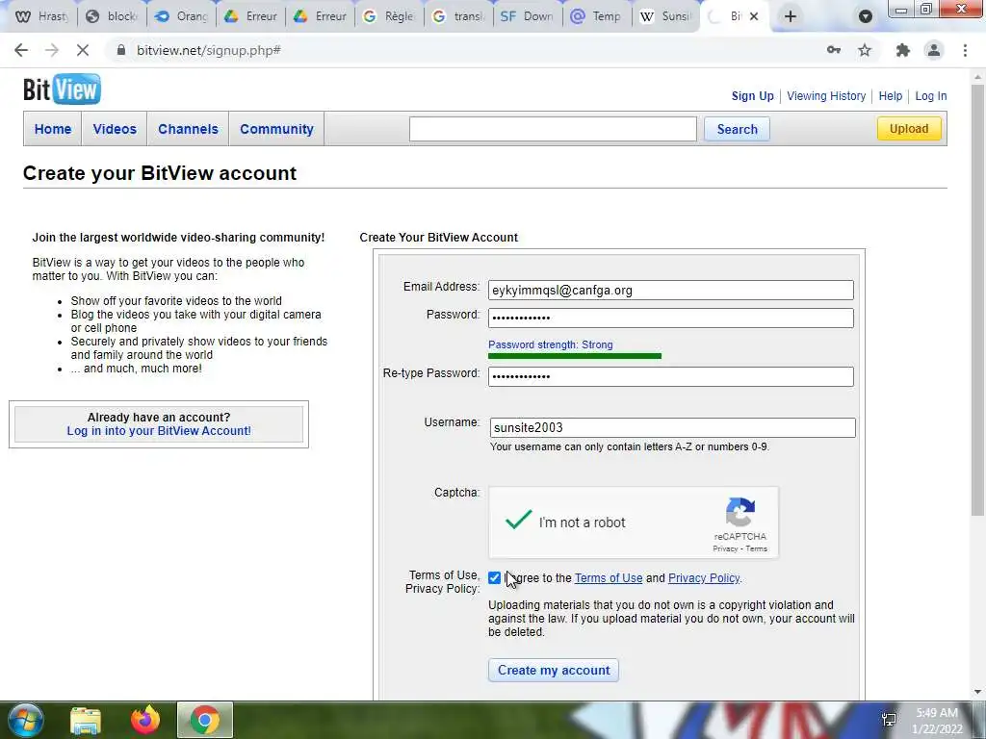This screenshot has height=739, width=986.
Task: Open the Community navigation item
Action: click(276, 129)
